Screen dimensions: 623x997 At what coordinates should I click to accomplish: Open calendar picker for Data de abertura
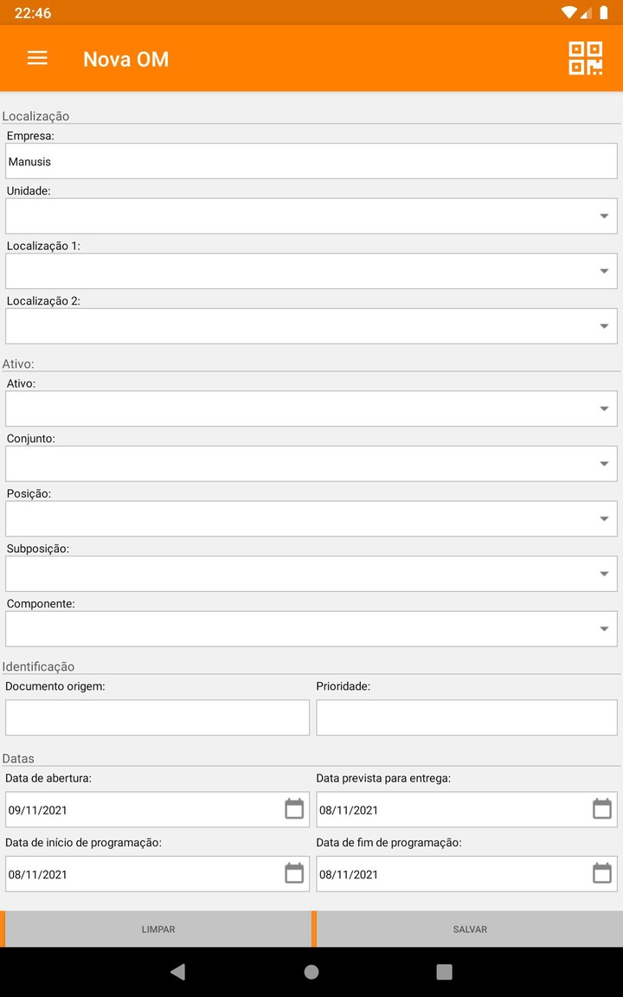pos(295,808)
